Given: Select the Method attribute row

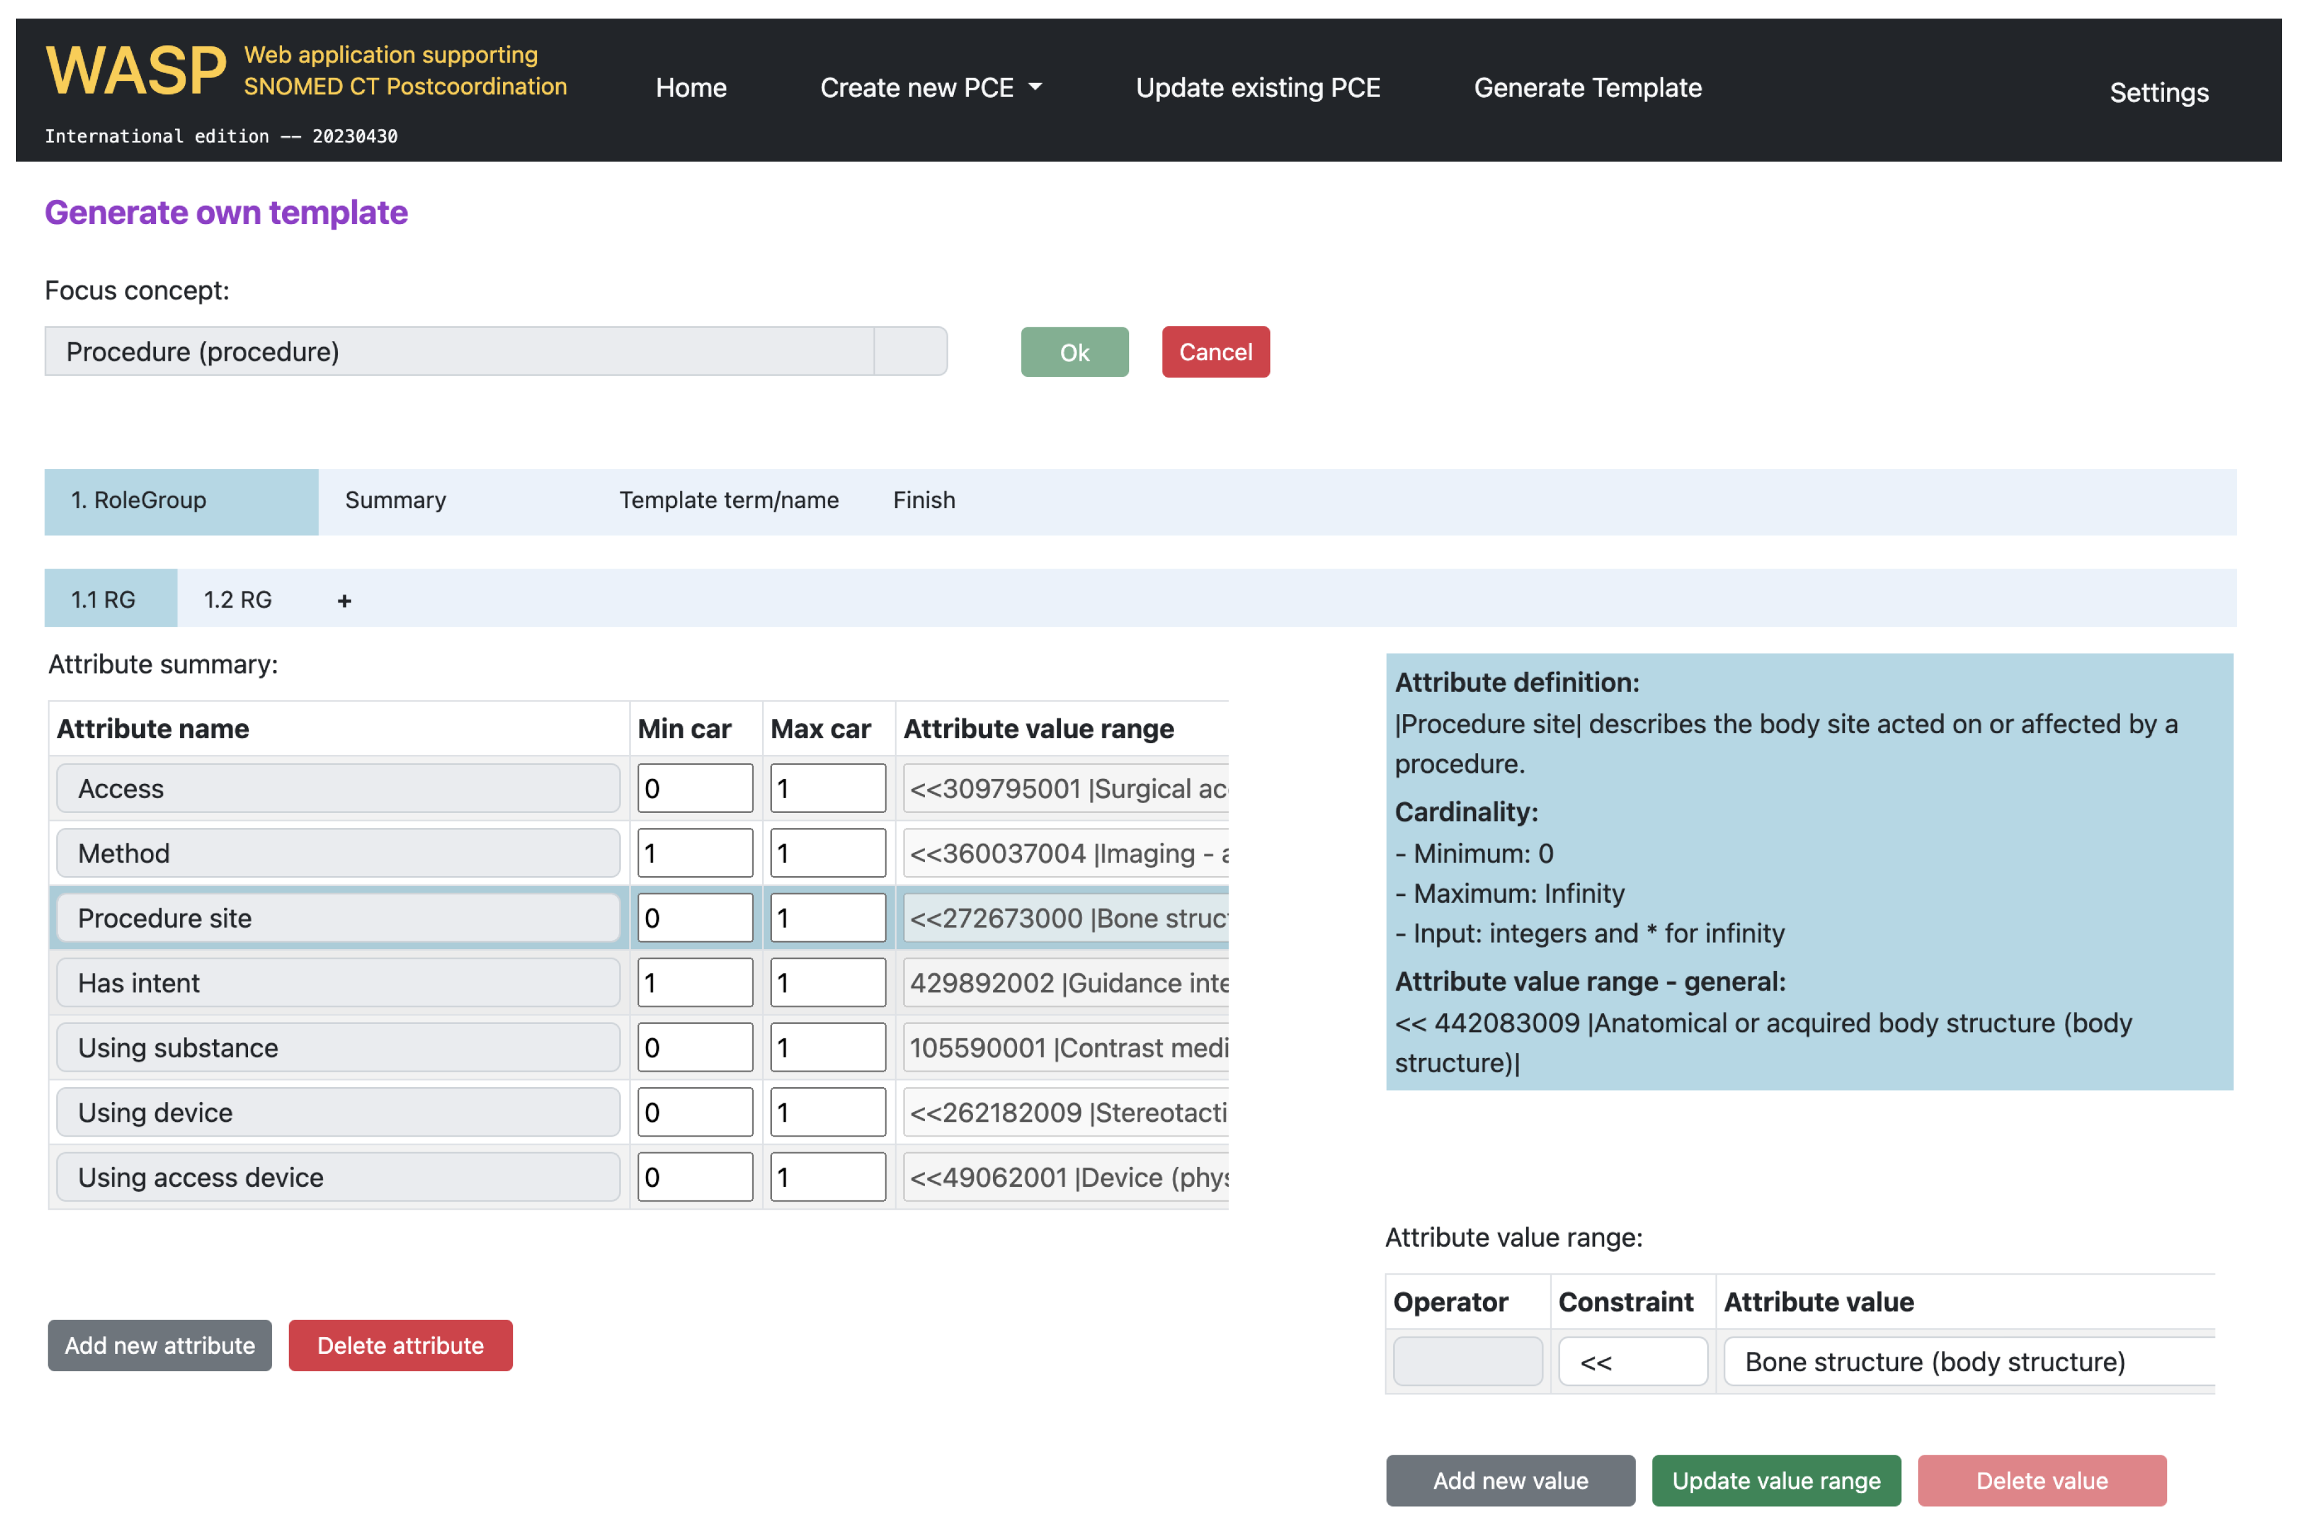Looking at the screenshot, I should point(337,853).
